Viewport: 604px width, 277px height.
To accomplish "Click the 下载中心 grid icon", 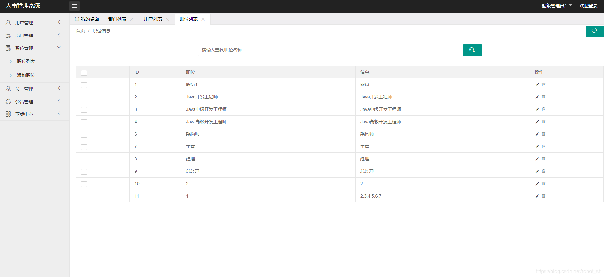I will pos(8,114).
